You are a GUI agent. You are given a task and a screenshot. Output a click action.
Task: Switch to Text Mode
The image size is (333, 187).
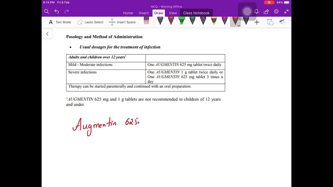pos(60,22)
